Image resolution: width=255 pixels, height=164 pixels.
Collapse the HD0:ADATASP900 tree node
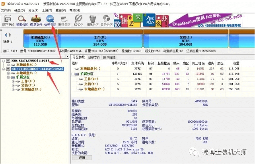coord(4,61)
